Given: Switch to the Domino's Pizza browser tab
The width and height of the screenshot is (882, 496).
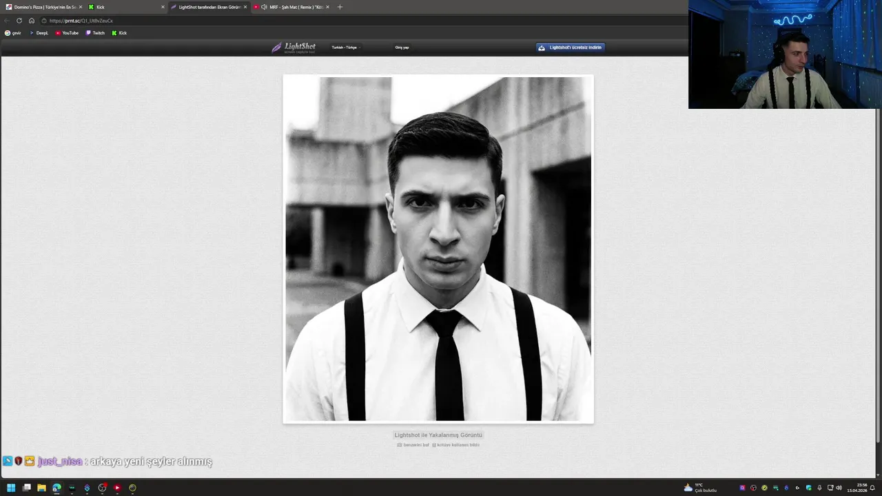Looking at the screenshot, I should (43, 7).
